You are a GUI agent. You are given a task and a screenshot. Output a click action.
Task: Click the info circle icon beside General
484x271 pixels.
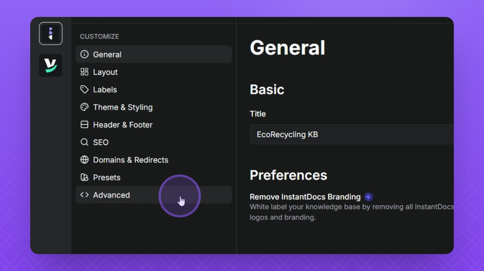(85, 54)
